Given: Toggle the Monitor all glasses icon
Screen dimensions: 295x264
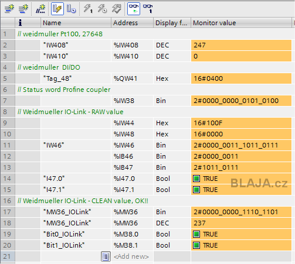Looking at the screenshot, I should [134, 9].
